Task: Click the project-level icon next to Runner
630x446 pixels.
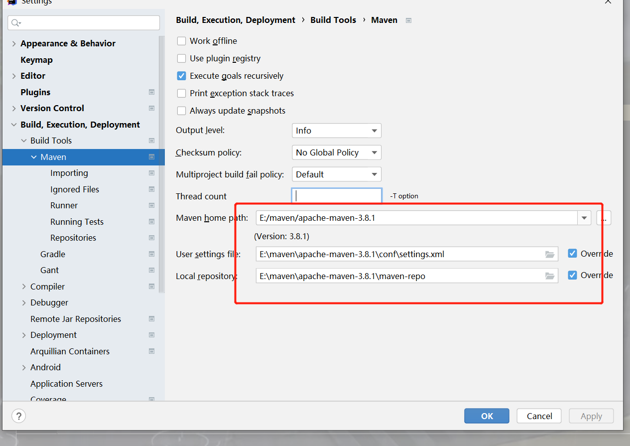Action: click(x=151, y=205)
